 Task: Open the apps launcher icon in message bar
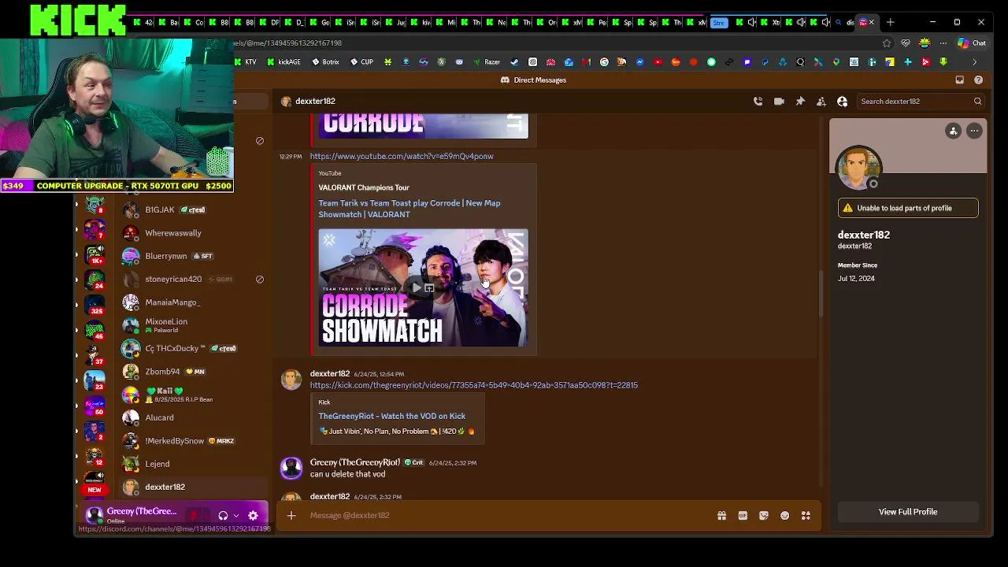[806, 515]
